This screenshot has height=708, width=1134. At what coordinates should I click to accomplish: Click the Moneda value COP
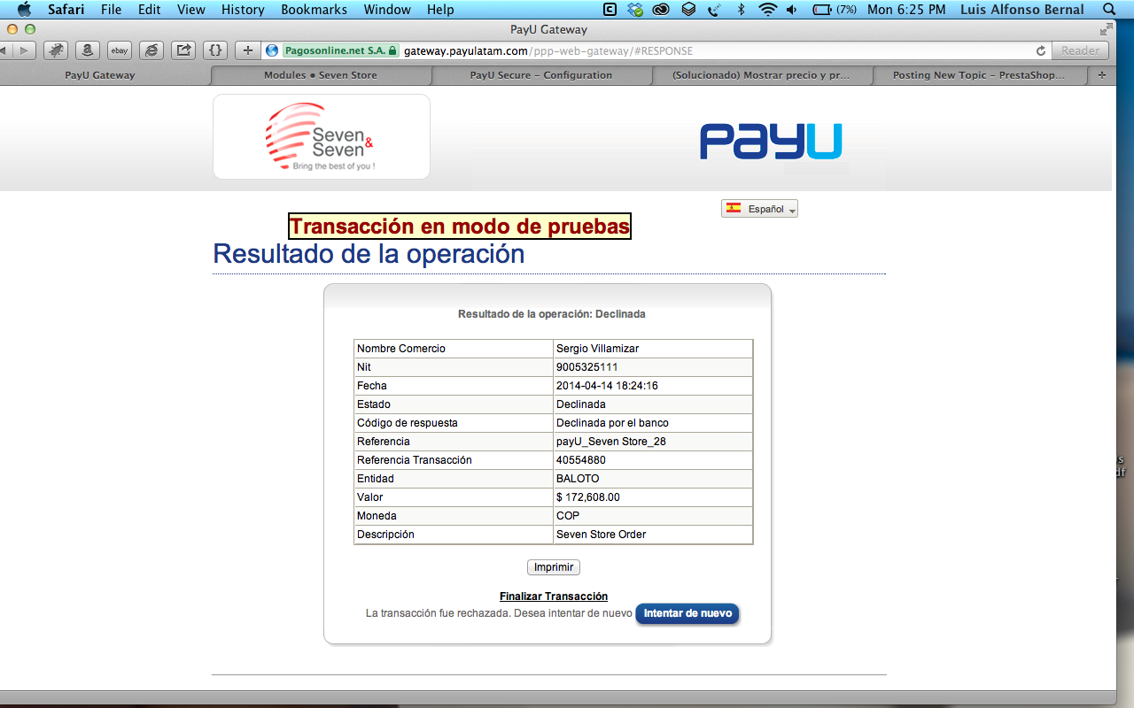tap(568, 516)
